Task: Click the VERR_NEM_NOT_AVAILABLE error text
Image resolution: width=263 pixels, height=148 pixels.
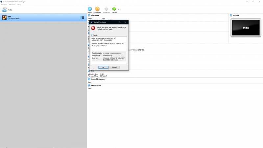Action: 102,40
